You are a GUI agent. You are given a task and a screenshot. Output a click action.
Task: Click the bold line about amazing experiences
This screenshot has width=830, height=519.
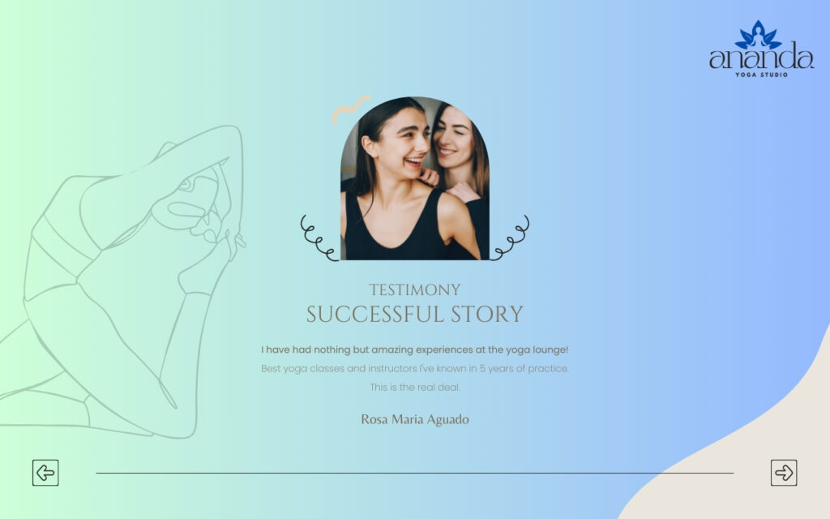(414, 350)
